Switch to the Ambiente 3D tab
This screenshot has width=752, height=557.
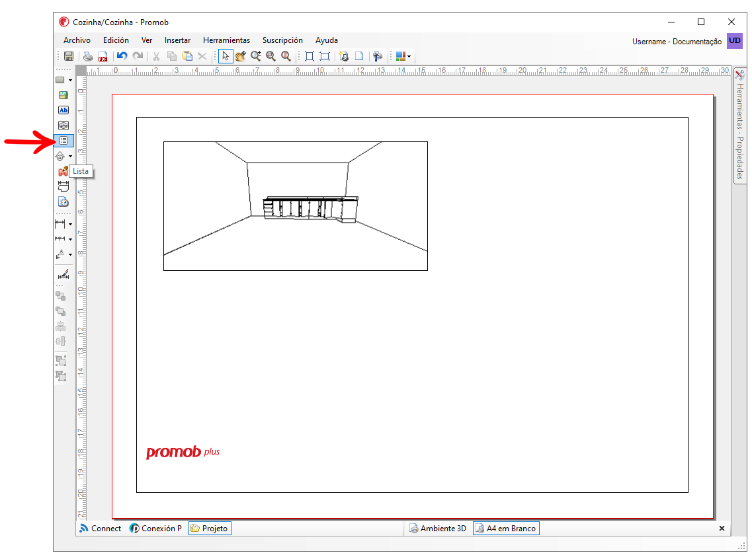tap(437, 529)
